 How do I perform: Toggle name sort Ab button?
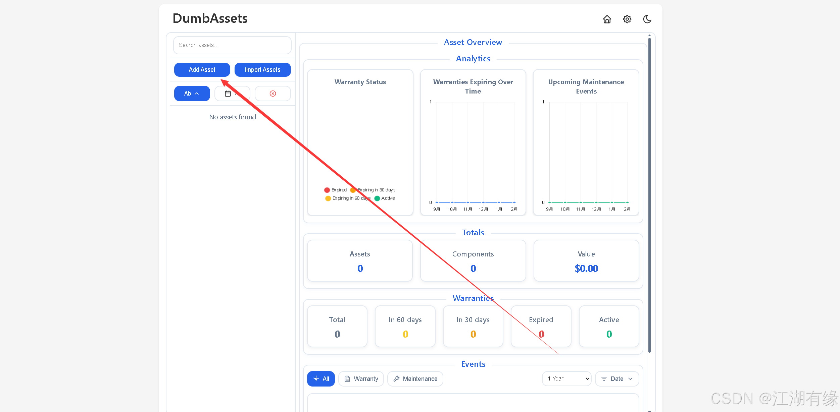tap(192, 94)
